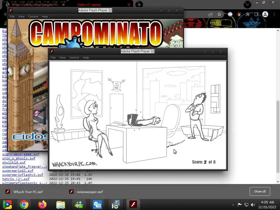Open File menu in front Flash Player window

click(x=53, y=57)
